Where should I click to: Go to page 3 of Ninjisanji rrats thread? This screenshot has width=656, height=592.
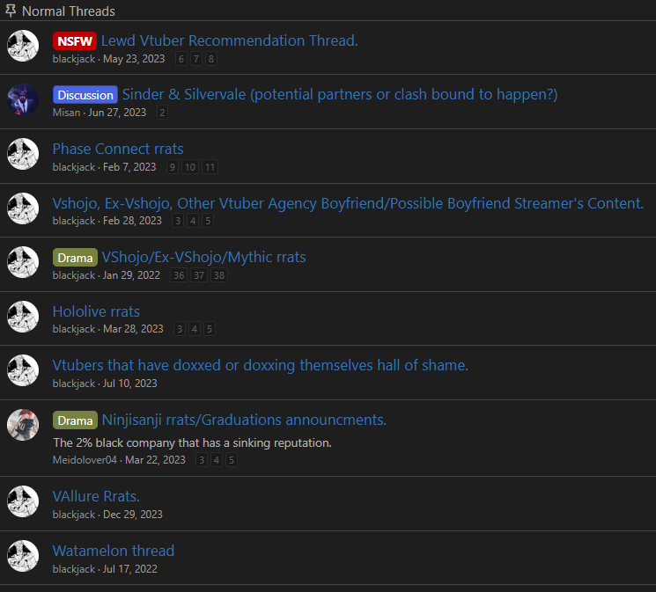(x=202, y=460)
